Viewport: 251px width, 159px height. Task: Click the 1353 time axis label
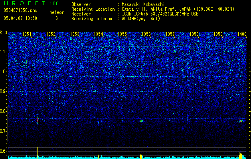click(75, 34)
